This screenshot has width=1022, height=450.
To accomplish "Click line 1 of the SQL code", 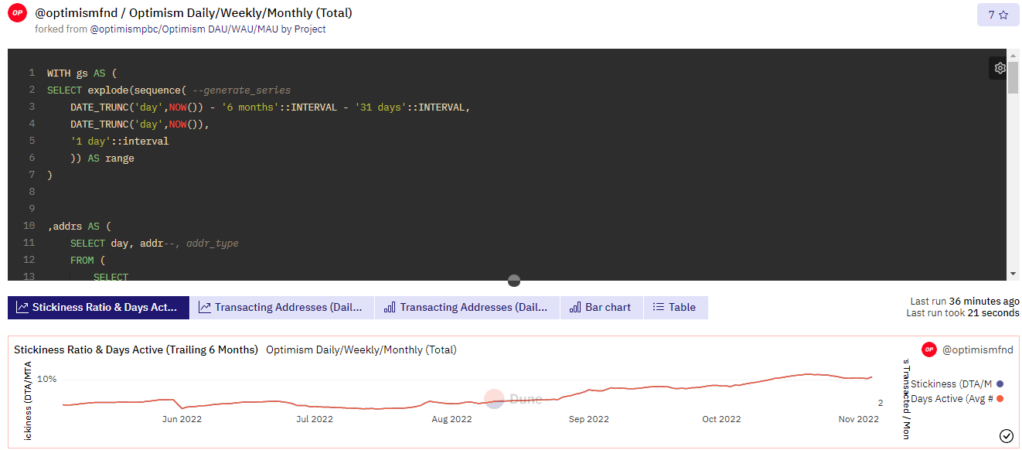I will click(81, 73).
